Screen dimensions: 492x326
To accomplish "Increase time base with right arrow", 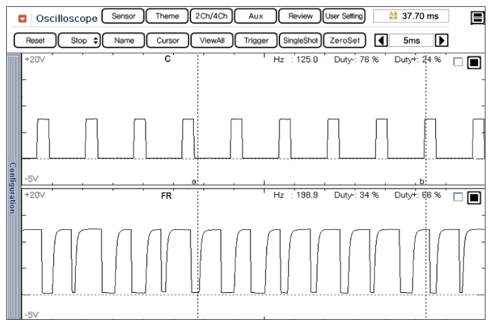I will pyautogui.click(x=442, y=40).
